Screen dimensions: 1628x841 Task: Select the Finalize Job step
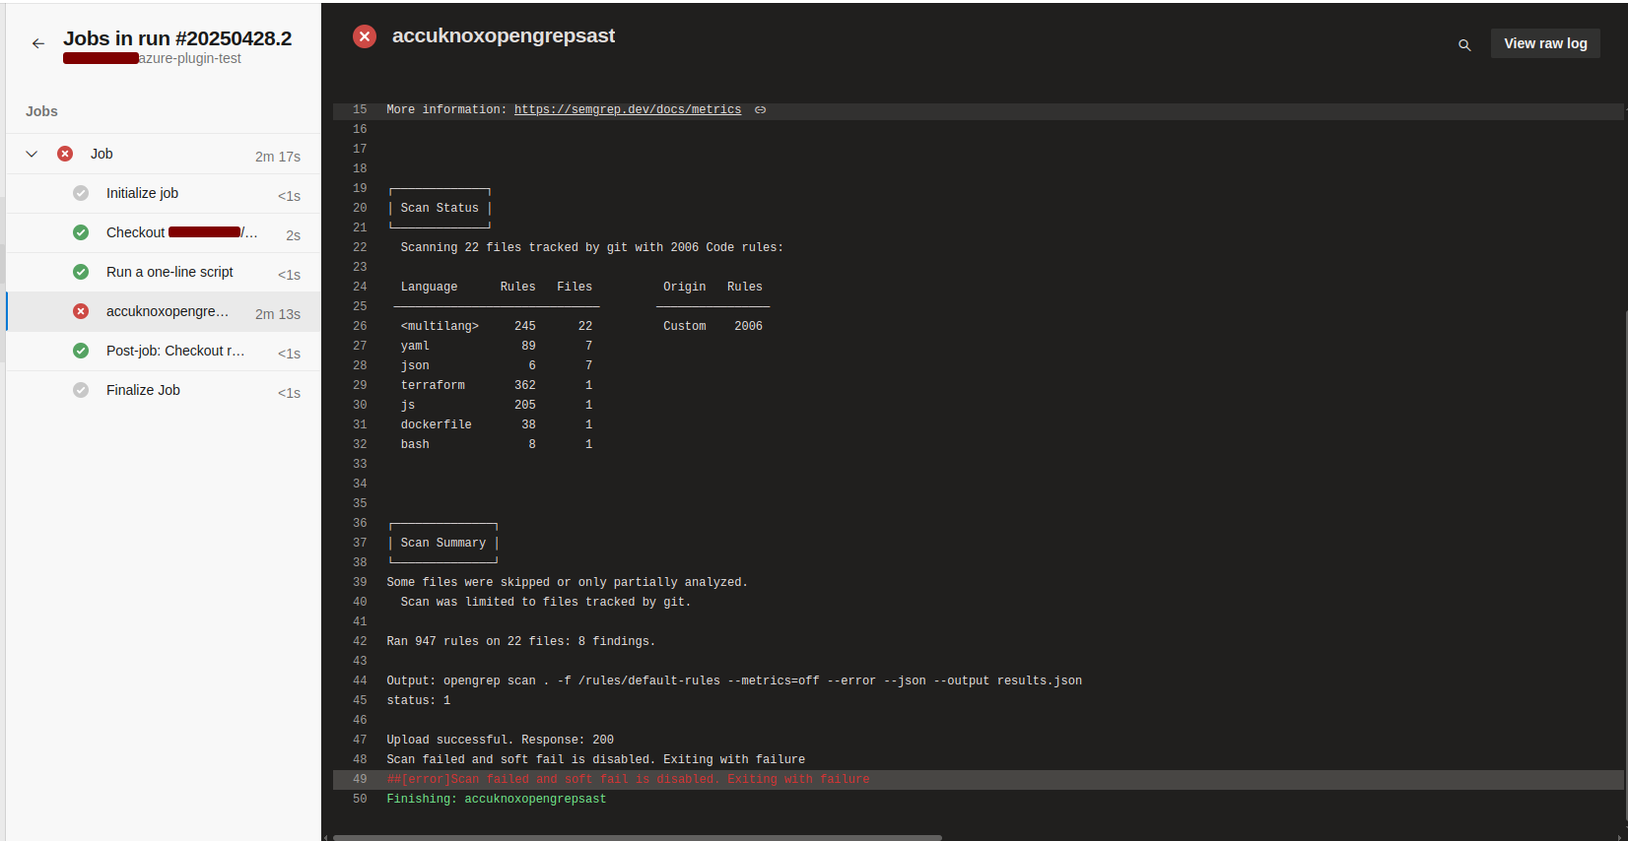(x=164, y=391)
